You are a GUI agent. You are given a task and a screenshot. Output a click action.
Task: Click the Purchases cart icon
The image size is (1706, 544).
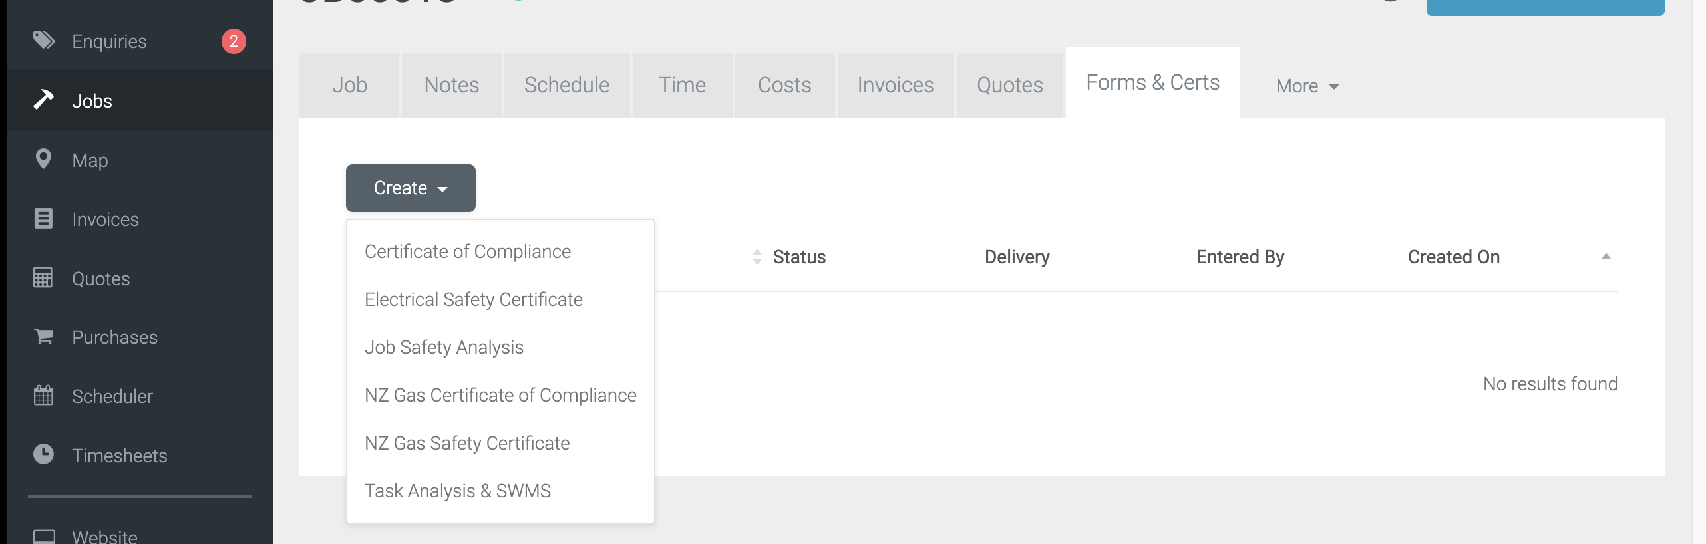click(43, 337)
